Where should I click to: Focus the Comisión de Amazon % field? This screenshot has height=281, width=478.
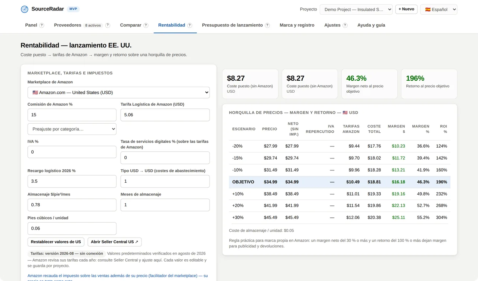pyautogui.click(x=72, y=115)
